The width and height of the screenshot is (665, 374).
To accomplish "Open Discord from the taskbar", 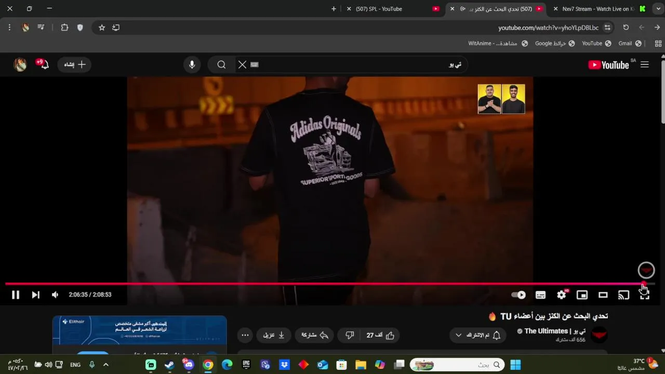I will [189, 365].
